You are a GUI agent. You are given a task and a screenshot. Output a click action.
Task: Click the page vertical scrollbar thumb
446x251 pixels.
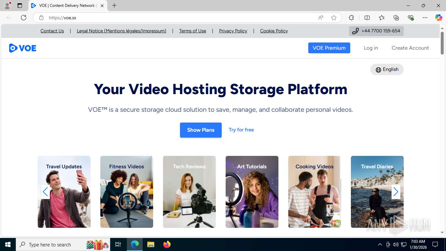pos(442,43)
